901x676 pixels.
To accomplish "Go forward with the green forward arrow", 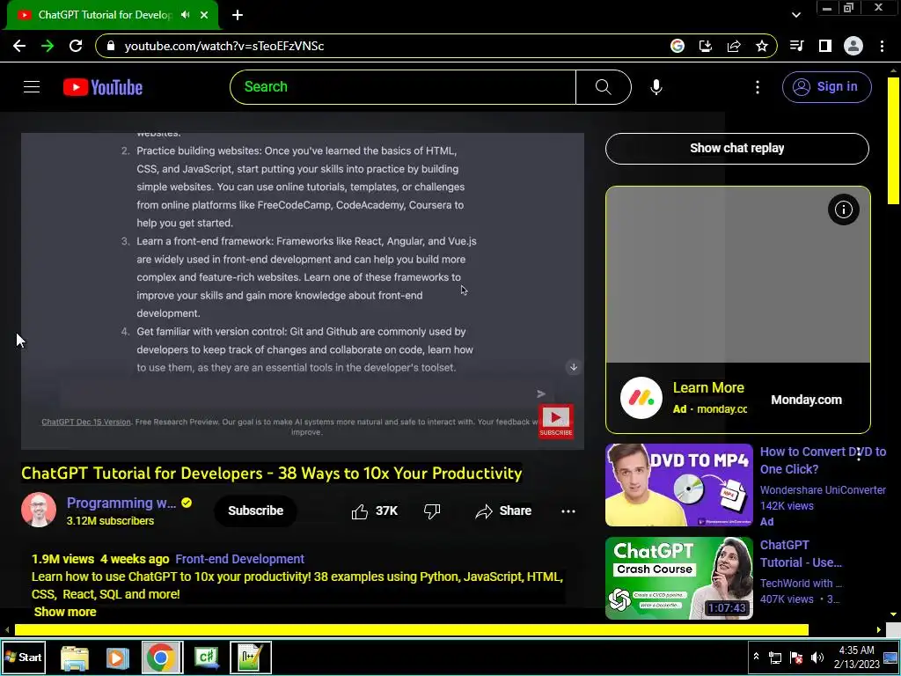I will [x=48, y=46].
